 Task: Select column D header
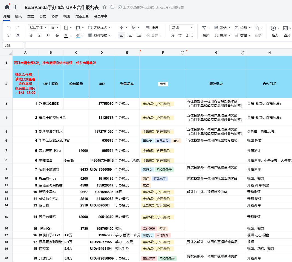[x=102, y=53]
